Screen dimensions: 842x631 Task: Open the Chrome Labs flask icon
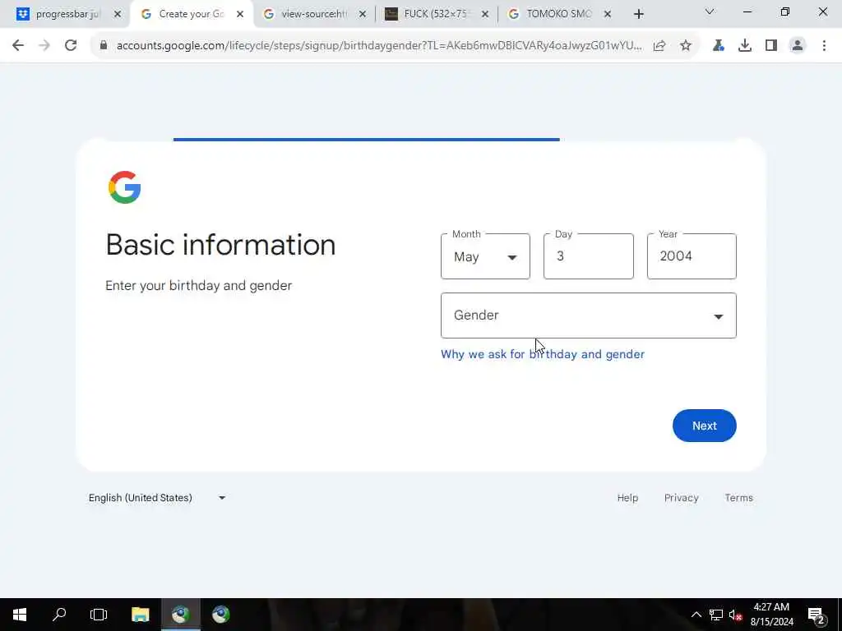click(x=719, y=46)
